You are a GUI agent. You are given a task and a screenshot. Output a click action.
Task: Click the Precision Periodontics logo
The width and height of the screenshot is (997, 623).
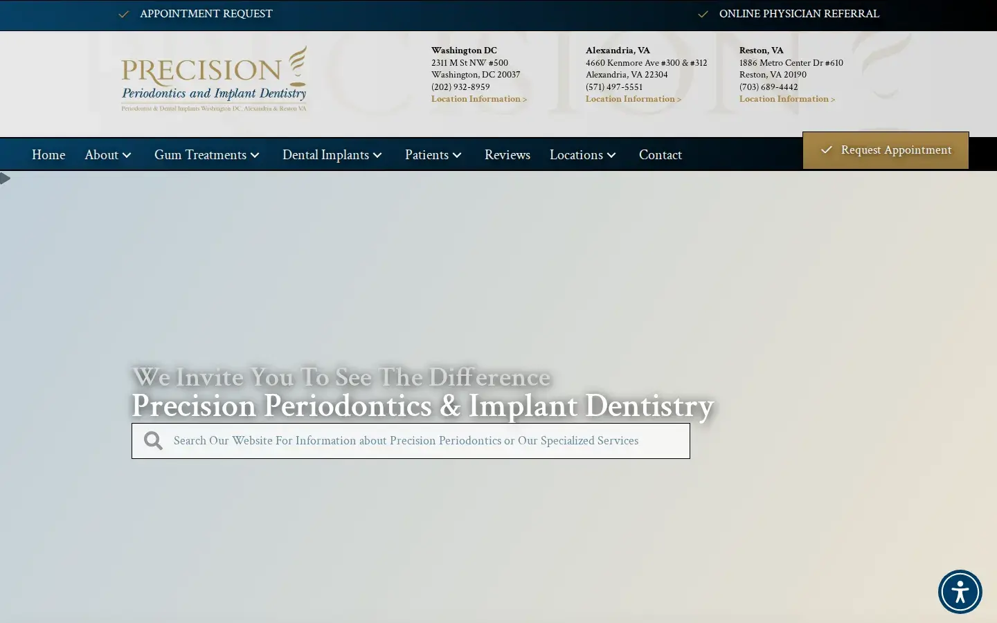(214, 79)
